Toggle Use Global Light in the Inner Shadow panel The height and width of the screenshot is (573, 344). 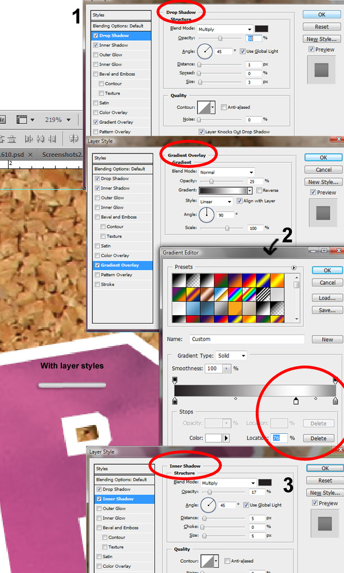tap(246, 505)
